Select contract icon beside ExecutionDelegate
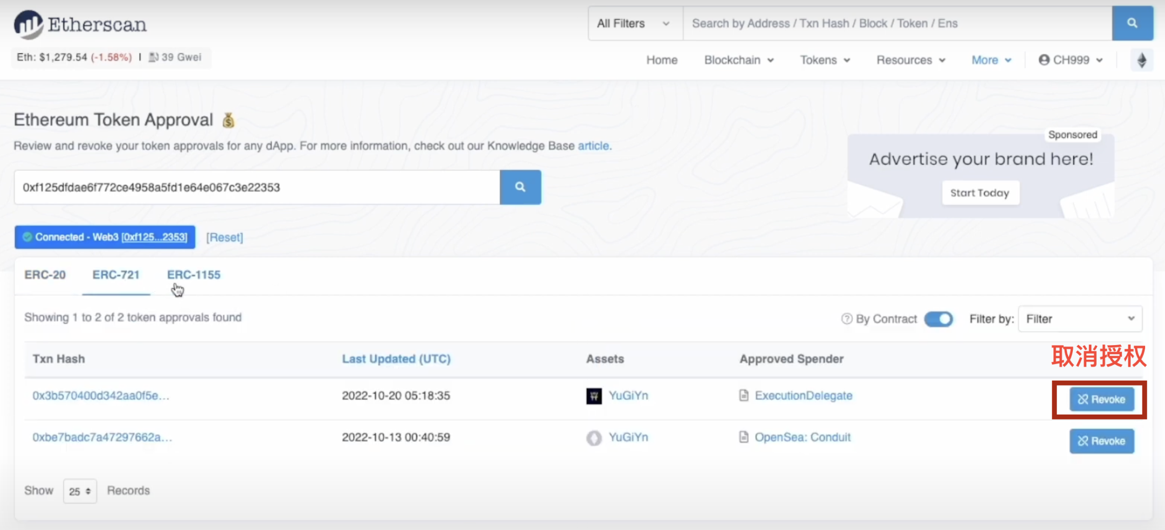 744,395
